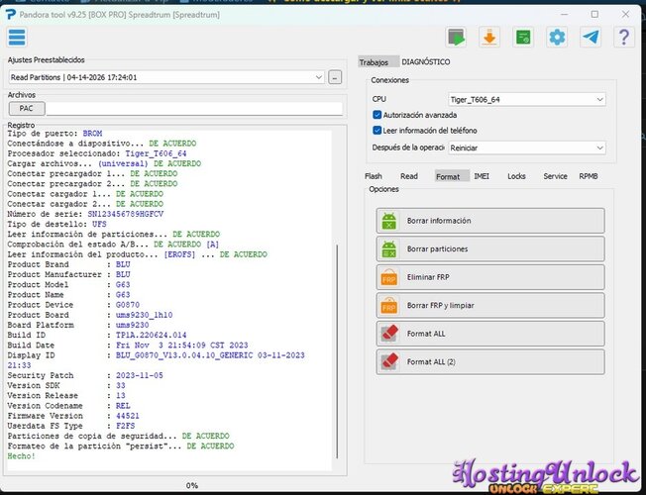Click Product Board value ums9230_1h10
The width and height of the screenshot is (646, 495).
[x=145, y=315]
